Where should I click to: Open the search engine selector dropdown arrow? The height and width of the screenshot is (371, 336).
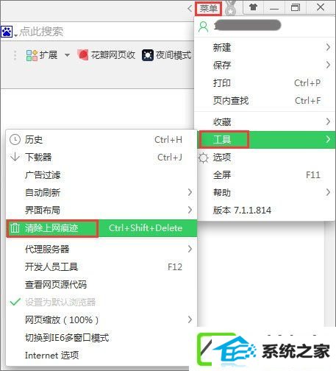pyautogui.click(x=16, y=35)
